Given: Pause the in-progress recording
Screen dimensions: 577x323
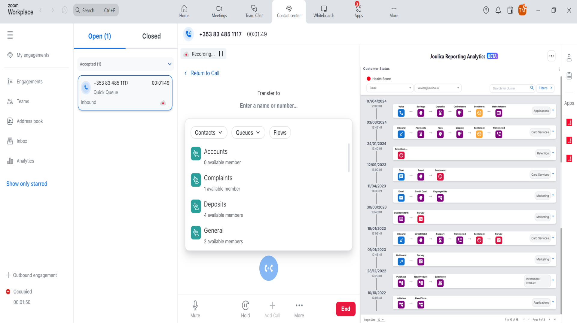Looking at the screenshot, I should [221, 53].
